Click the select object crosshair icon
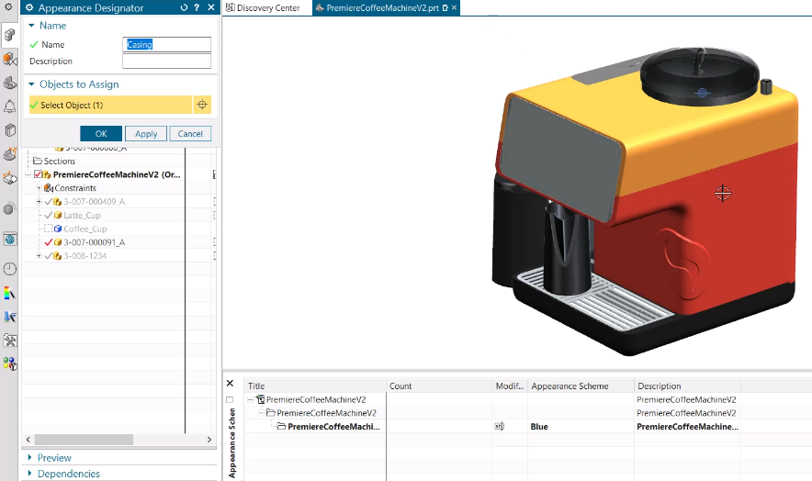 click(202, 105)
